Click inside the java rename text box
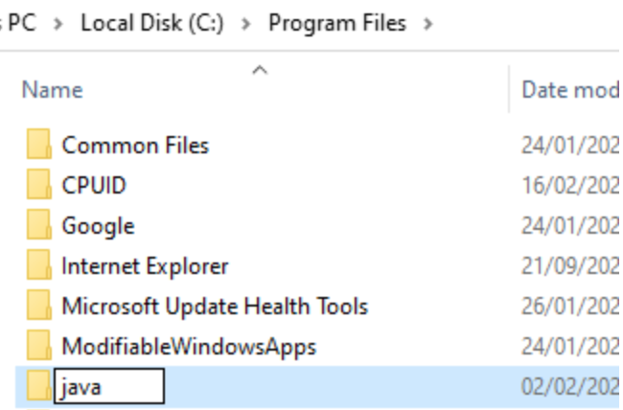Image resolution: width=623 pixels, height=410 pixels. click(x=109, y=386)
